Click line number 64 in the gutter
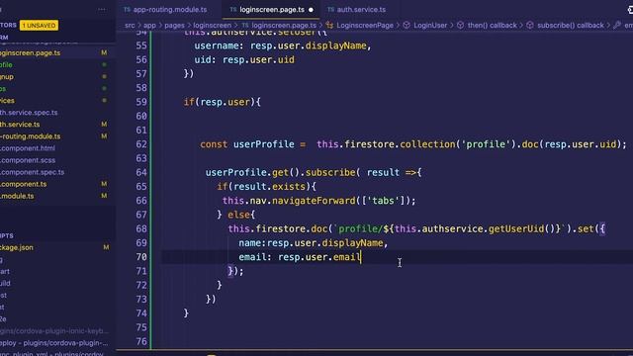633x356 pixels. [141, 172]
